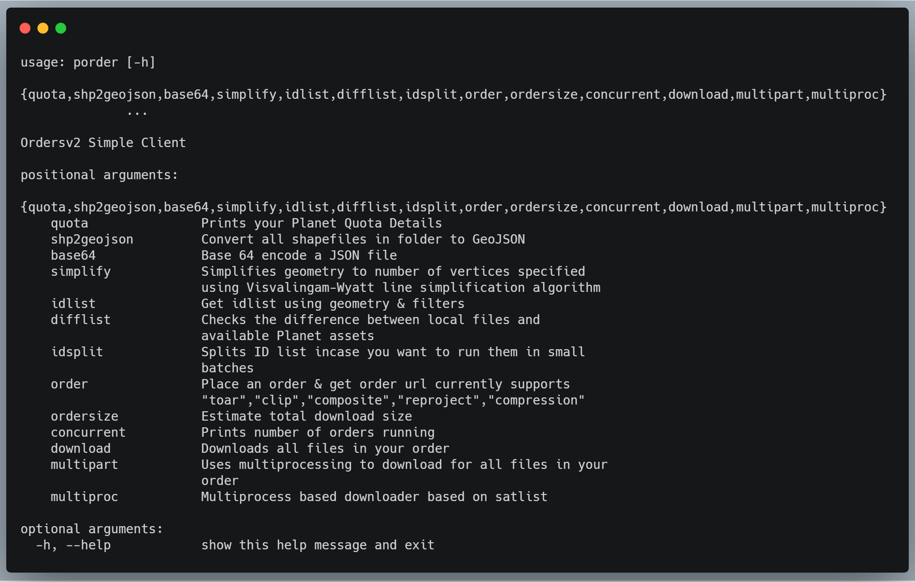Click the yellow minimize traffic light

(43, 28)
